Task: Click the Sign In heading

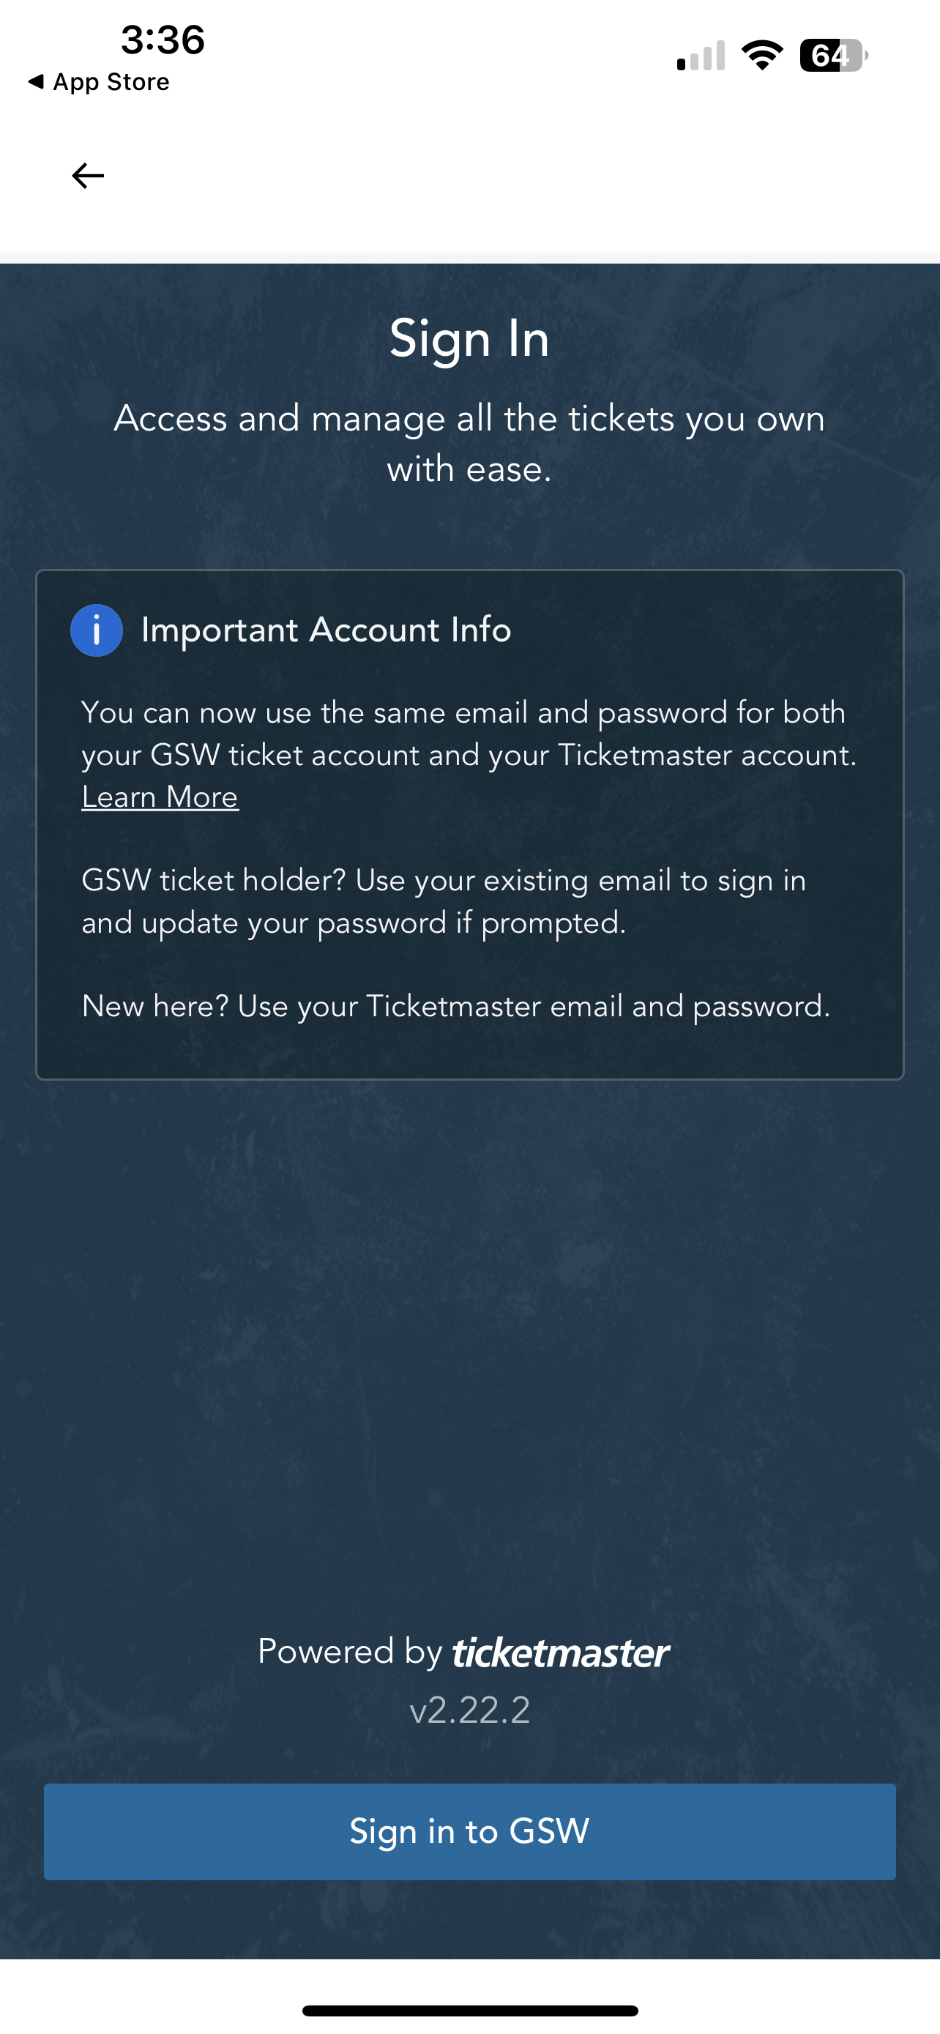Action: 469,340
